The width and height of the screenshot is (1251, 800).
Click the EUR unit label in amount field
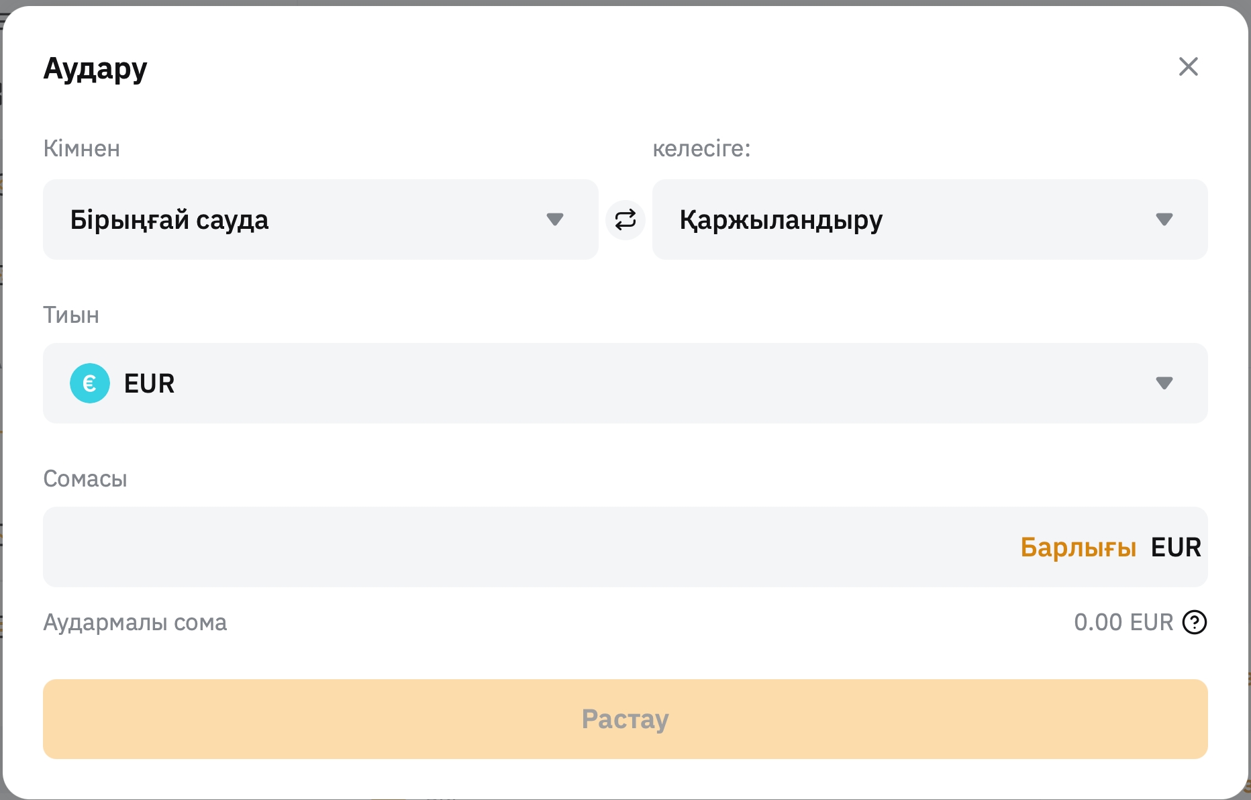click(x=1176, y=548)
